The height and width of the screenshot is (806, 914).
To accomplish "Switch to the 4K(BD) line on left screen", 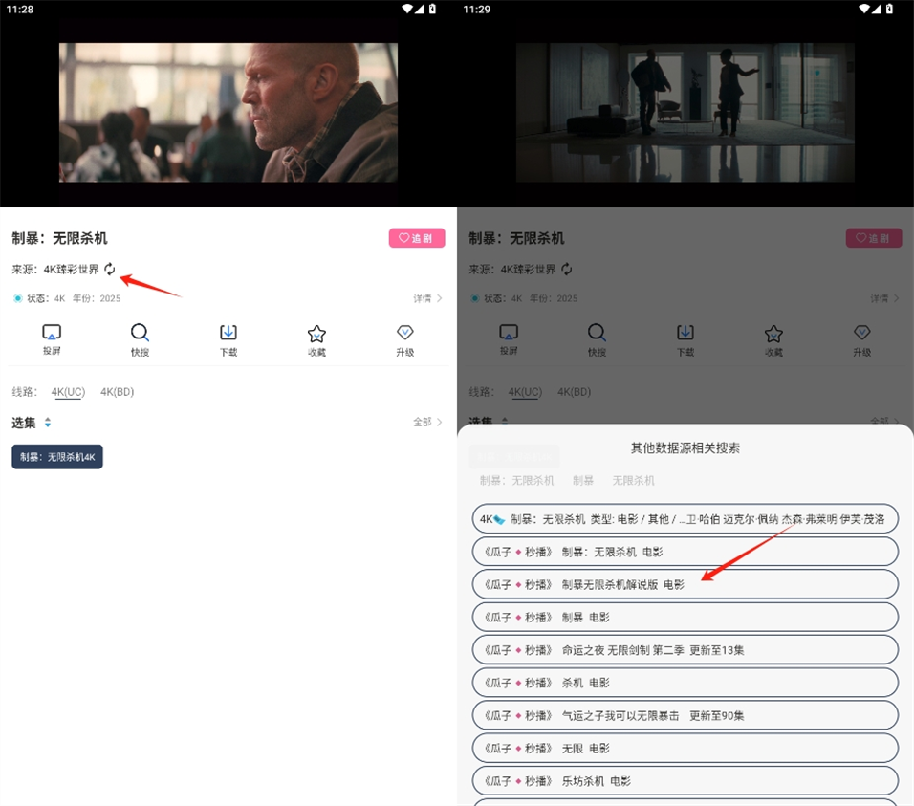I will point(118,392).
